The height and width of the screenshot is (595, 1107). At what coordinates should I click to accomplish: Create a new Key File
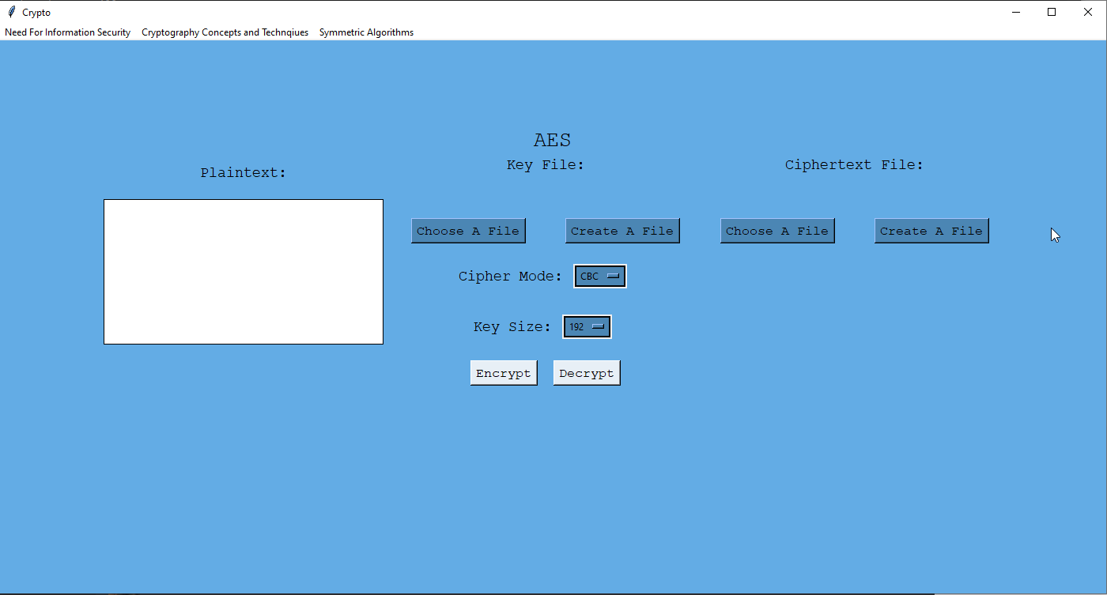[x=622, y=231]
